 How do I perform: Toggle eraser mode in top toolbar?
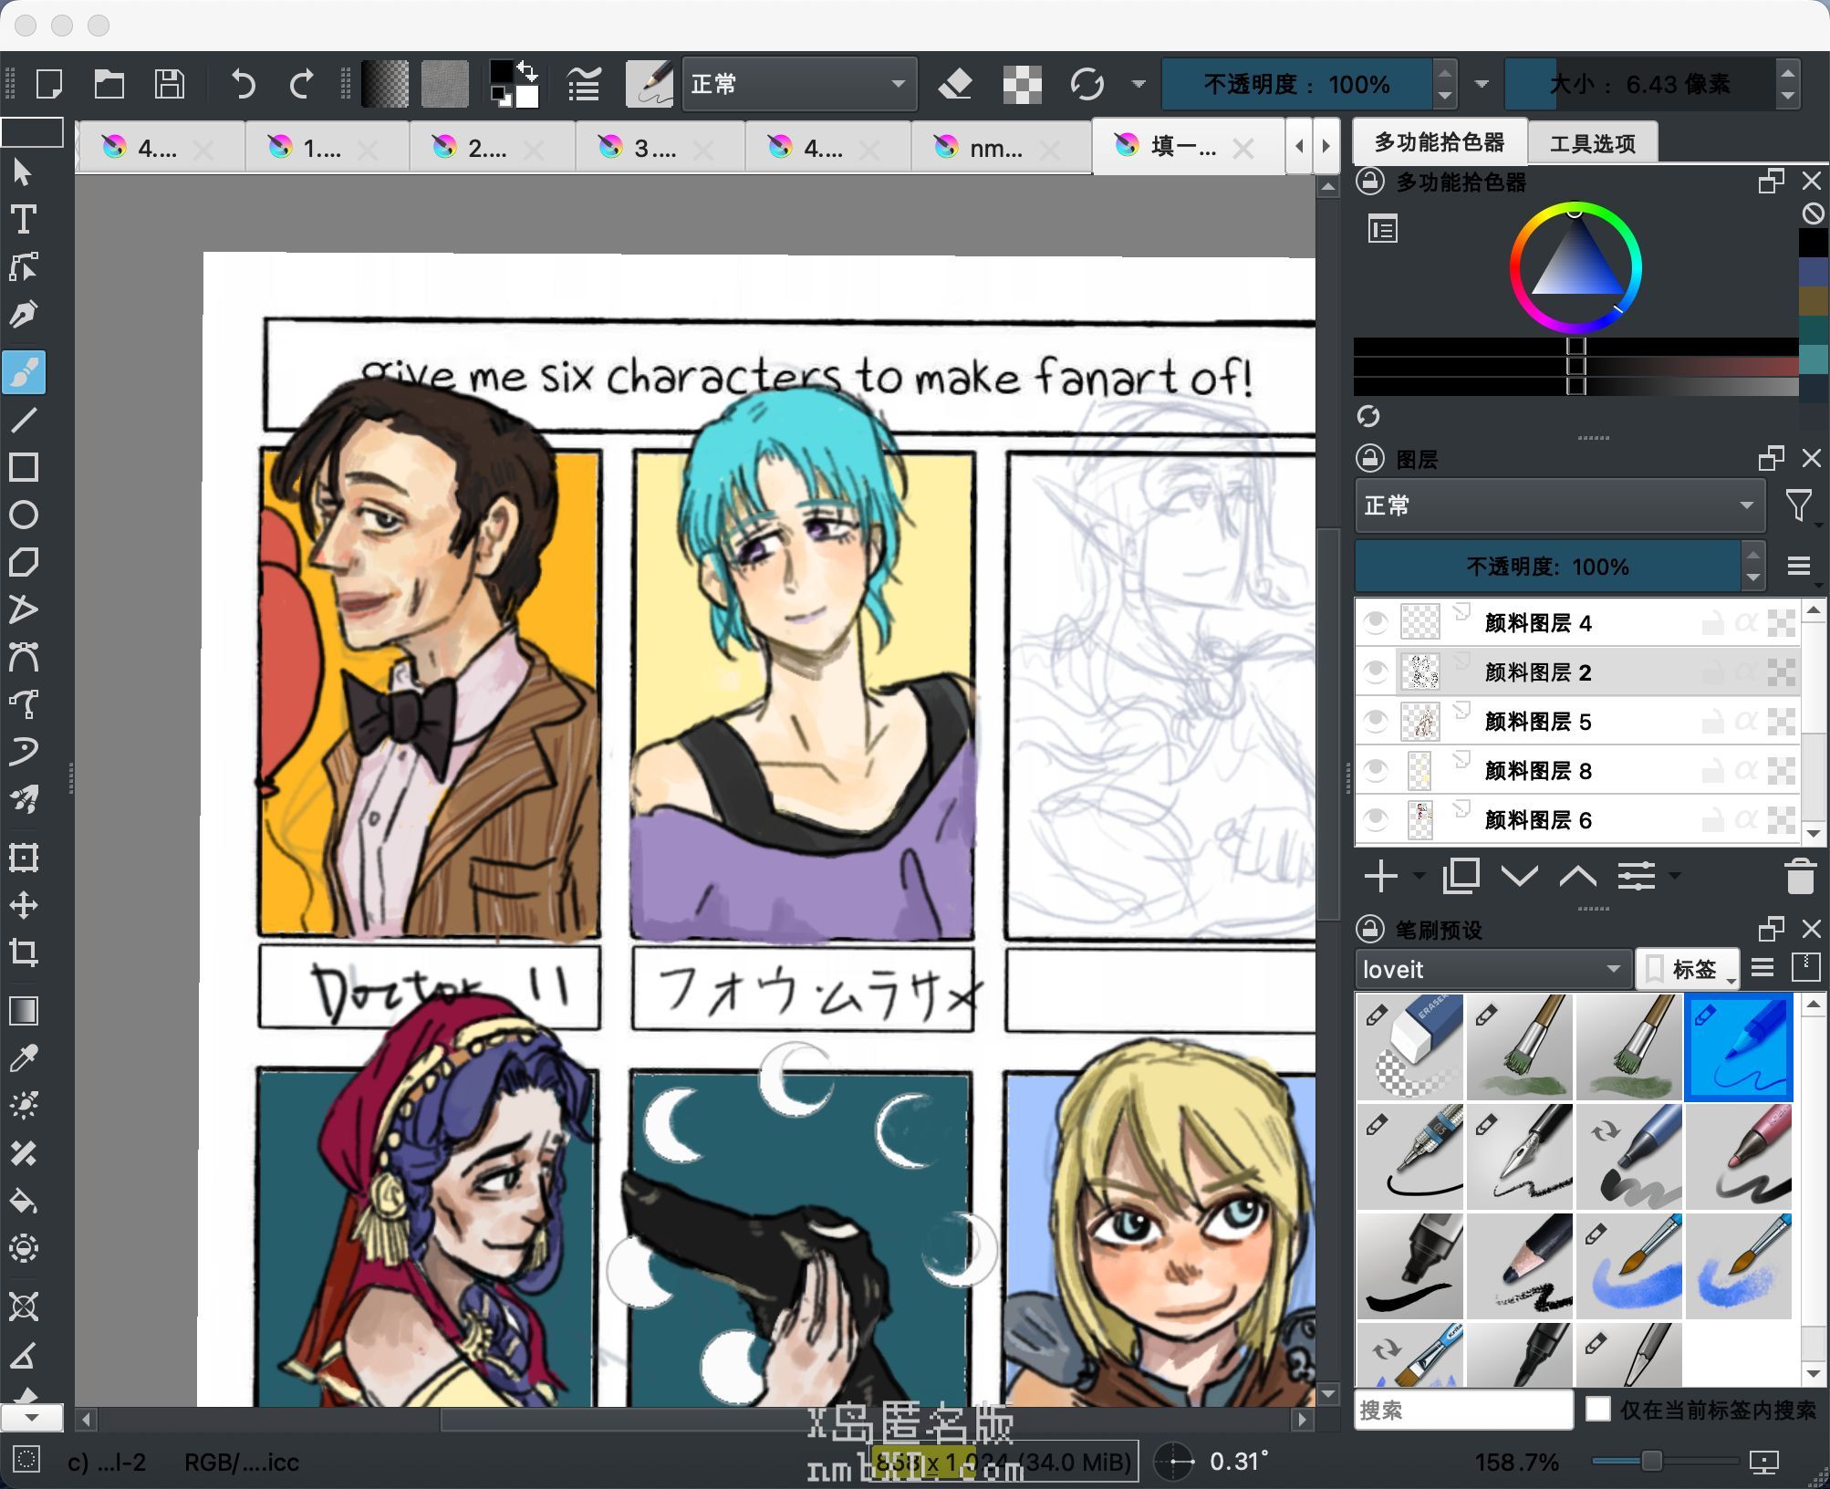955,84
